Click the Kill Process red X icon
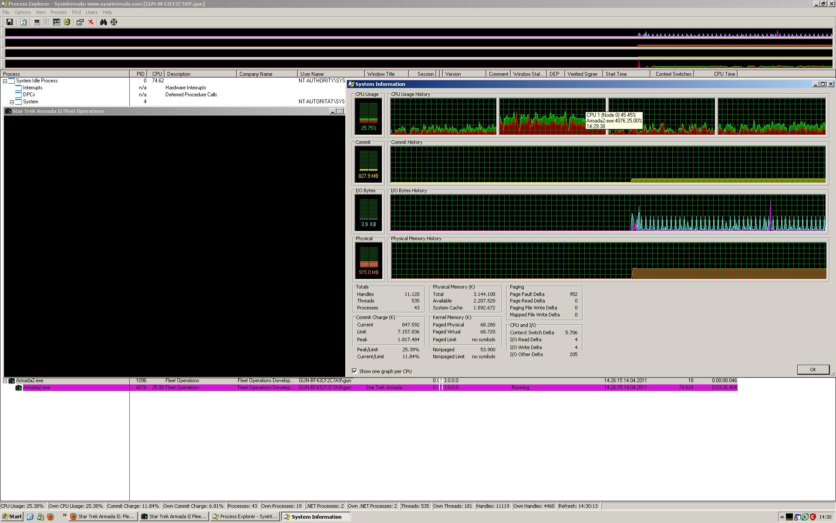 (x=91, y=22)
